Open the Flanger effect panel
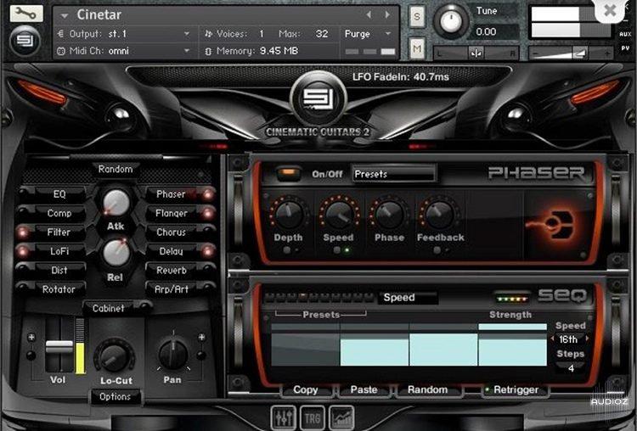637x431 pixels. [x=171, y=213]
